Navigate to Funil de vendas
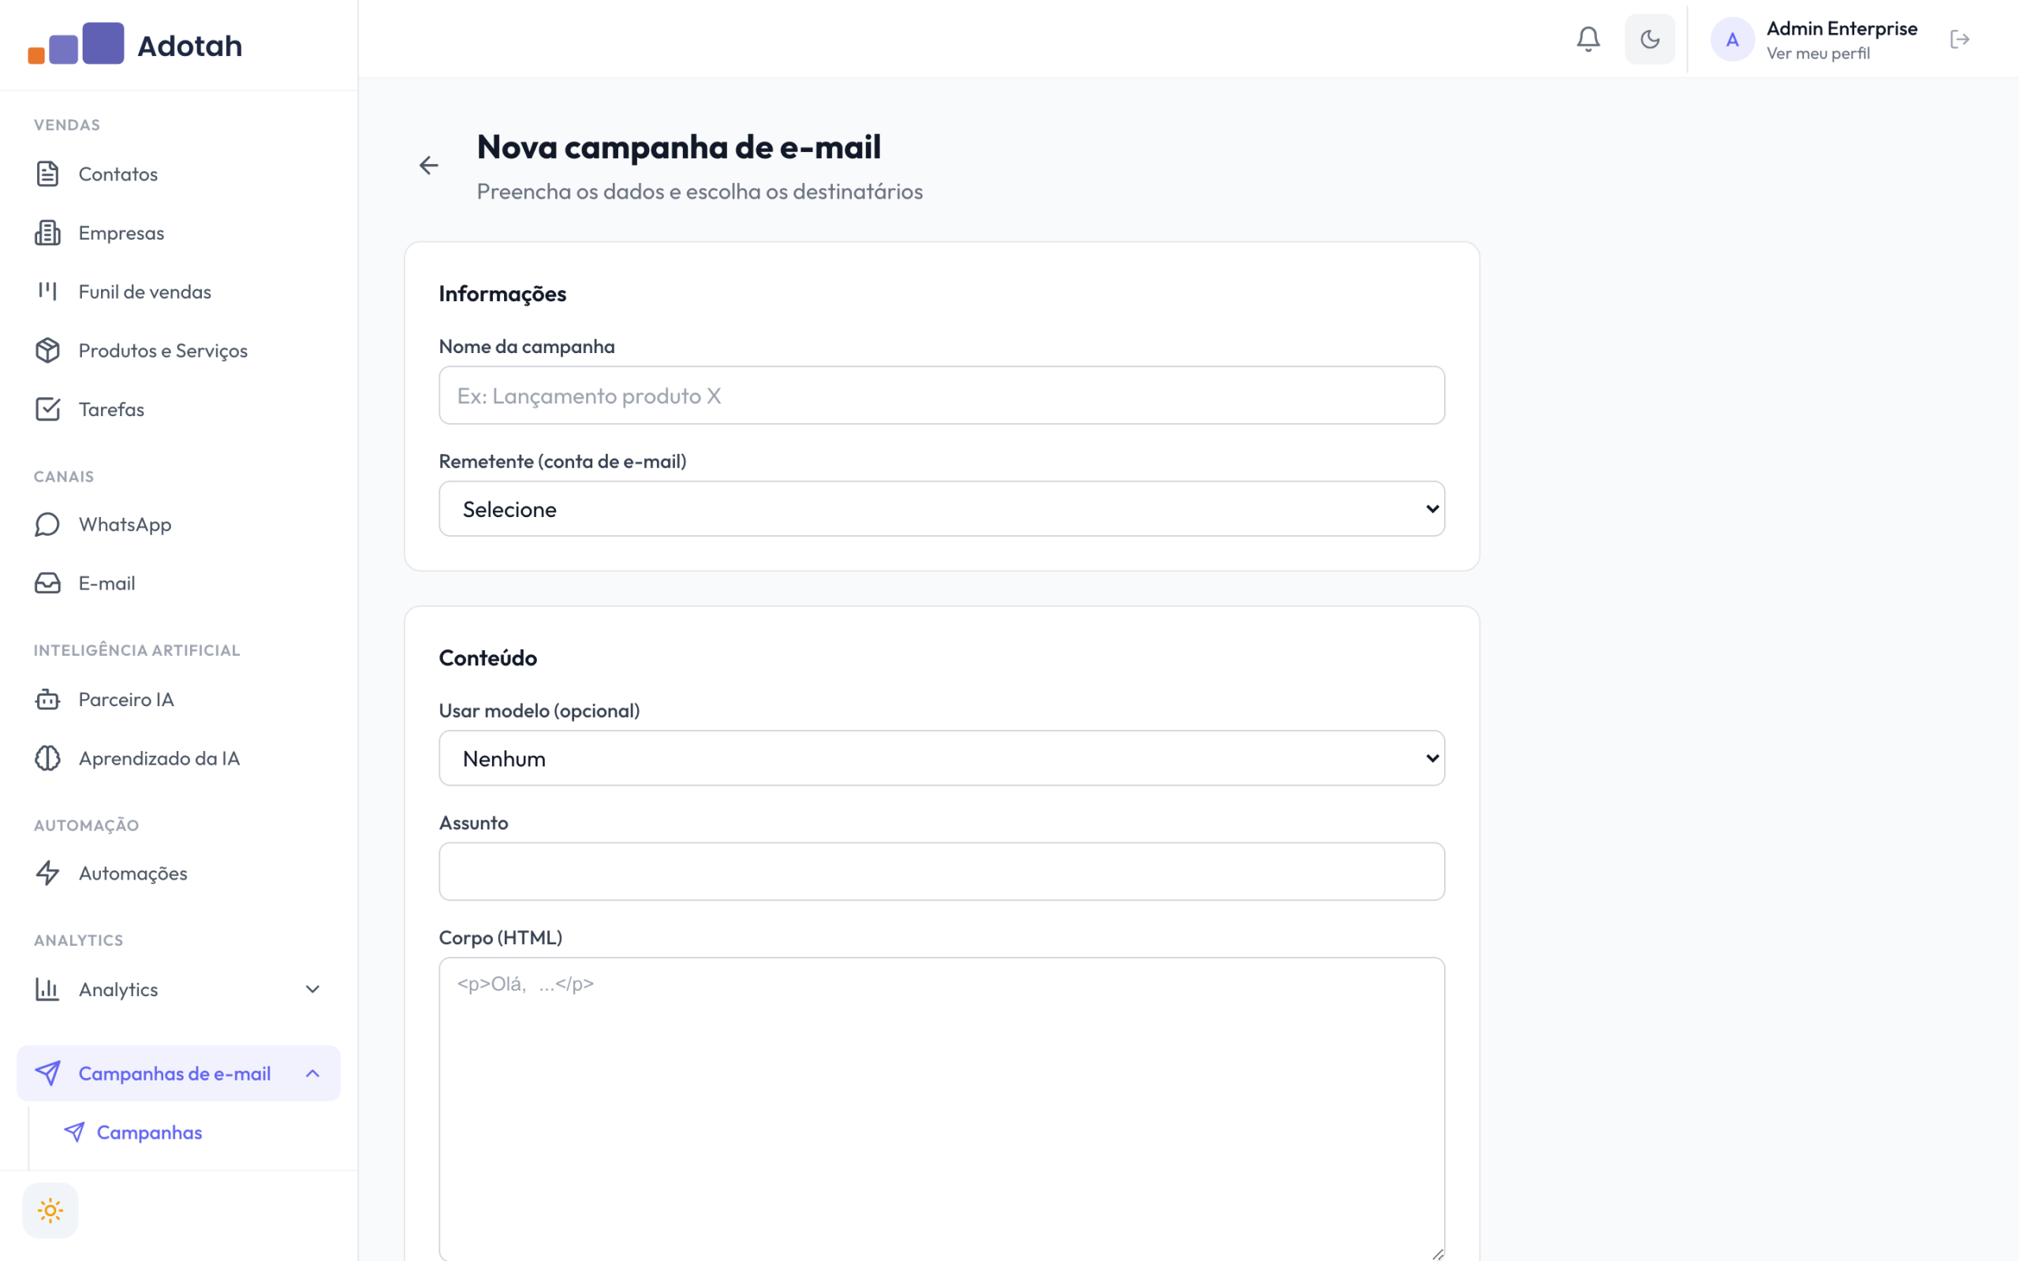The width and height of the screenshot is (2019, 1261). click(x=178, y=291)
